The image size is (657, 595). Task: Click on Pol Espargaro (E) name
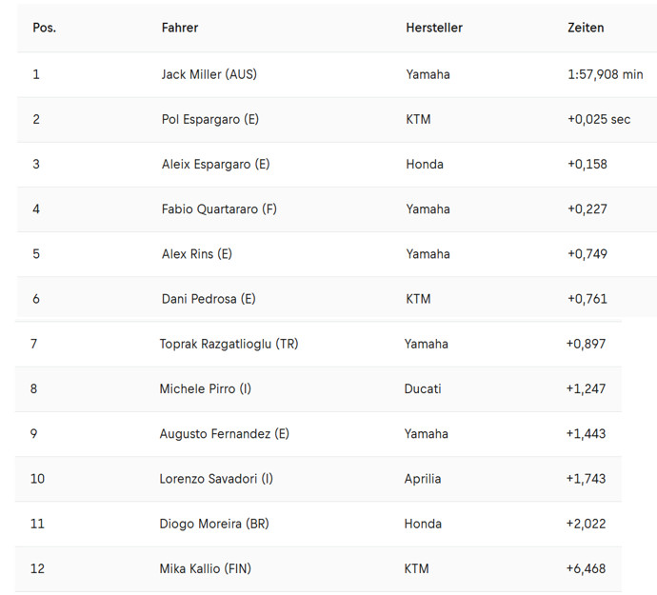(210, 119)
